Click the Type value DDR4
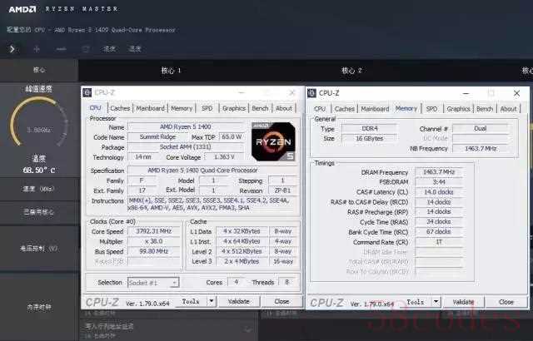The image size is (533, 341). tap(370, 129)
